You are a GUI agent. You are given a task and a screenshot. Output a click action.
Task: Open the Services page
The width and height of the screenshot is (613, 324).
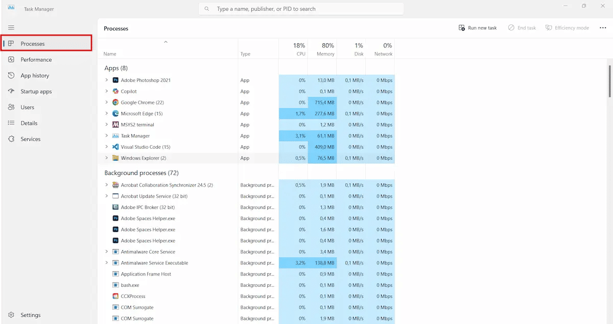click(x=47, y=139)
